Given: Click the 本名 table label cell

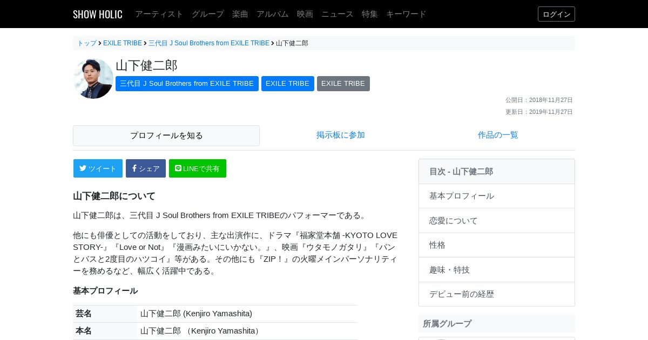Looking at the screenshot, I should [x=105, y=331].
